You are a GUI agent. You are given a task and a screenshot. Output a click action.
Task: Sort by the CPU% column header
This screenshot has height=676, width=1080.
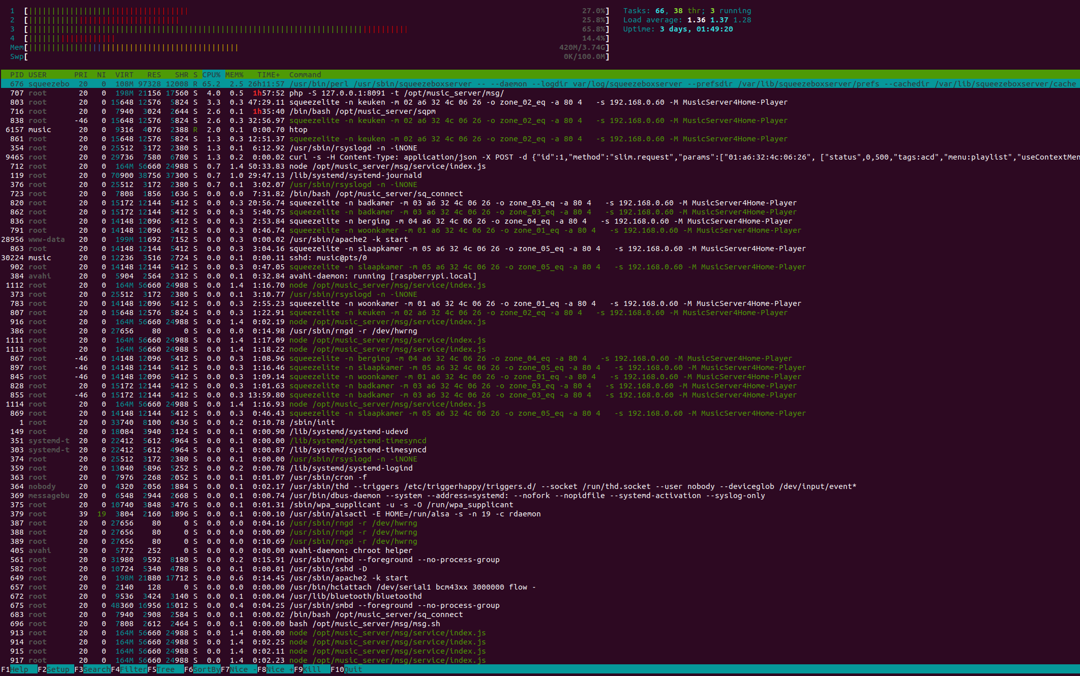tap(211, 75)
